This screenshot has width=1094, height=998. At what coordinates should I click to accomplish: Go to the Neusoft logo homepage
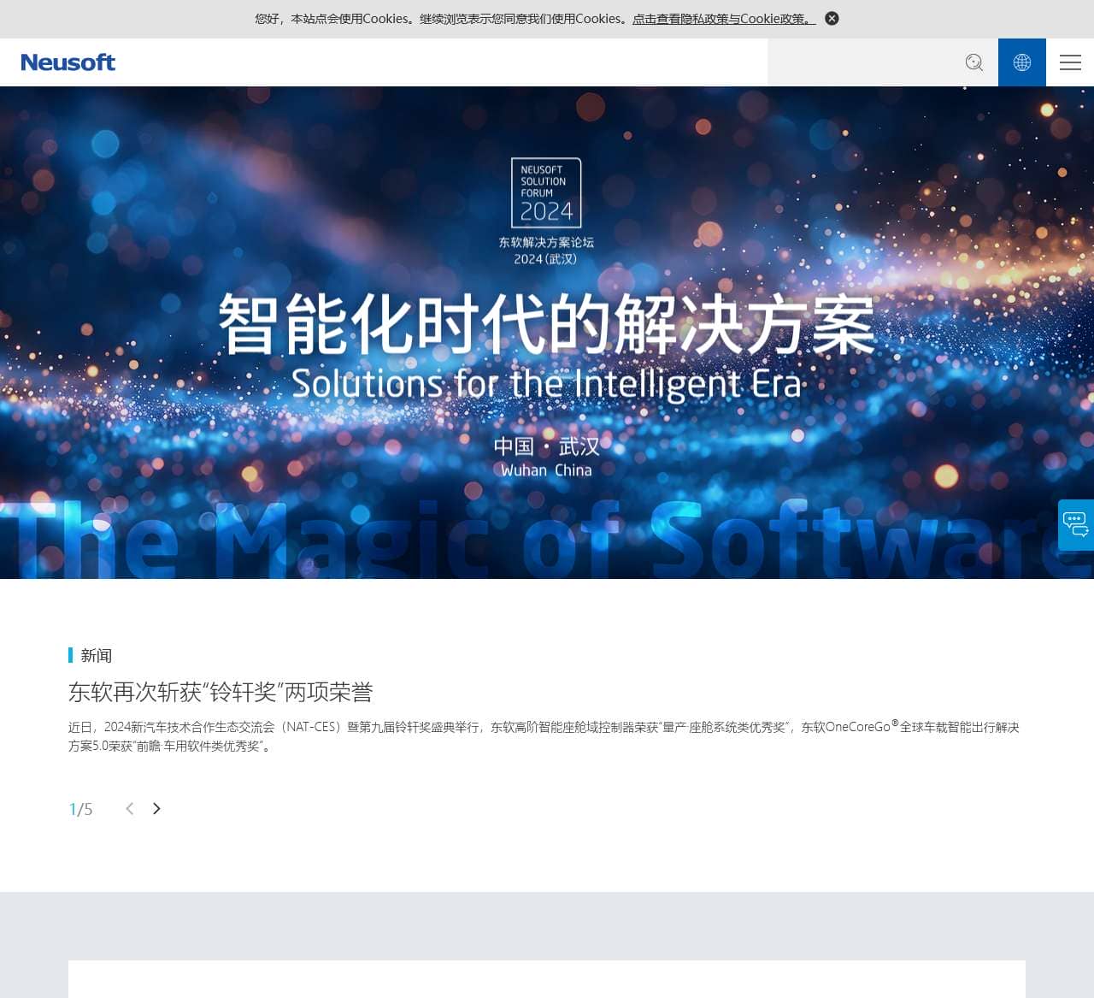[x=68, y=62]
